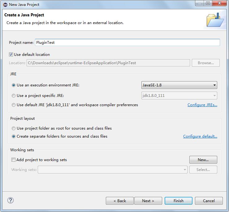
Task: Minimize the New Java Project window
Action: [200, 3]
